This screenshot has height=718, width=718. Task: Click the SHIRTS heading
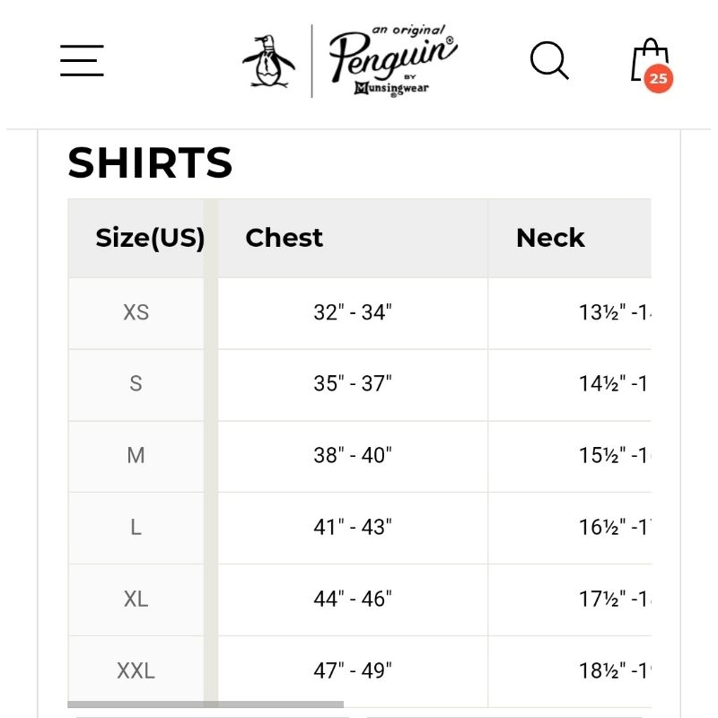[x=151, y=163]
